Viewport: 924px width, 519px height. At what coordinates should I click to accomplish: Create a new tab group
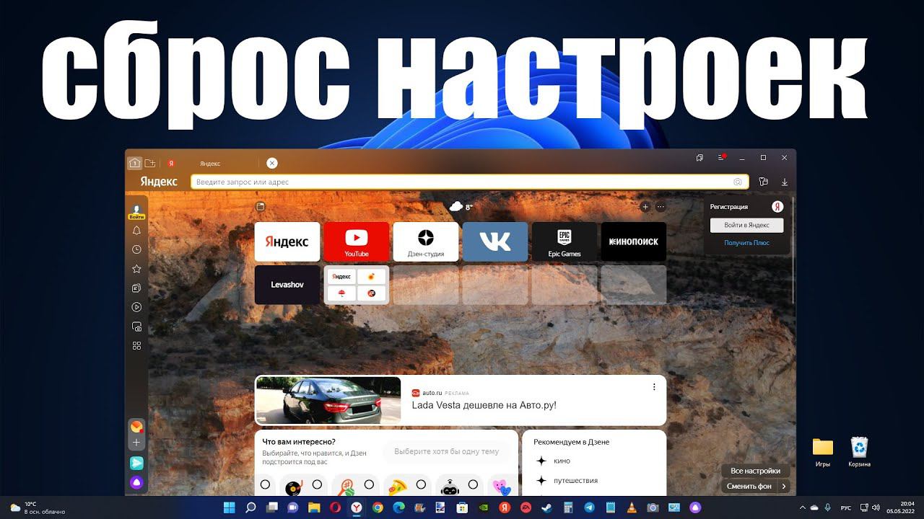[x=150, y=163]
